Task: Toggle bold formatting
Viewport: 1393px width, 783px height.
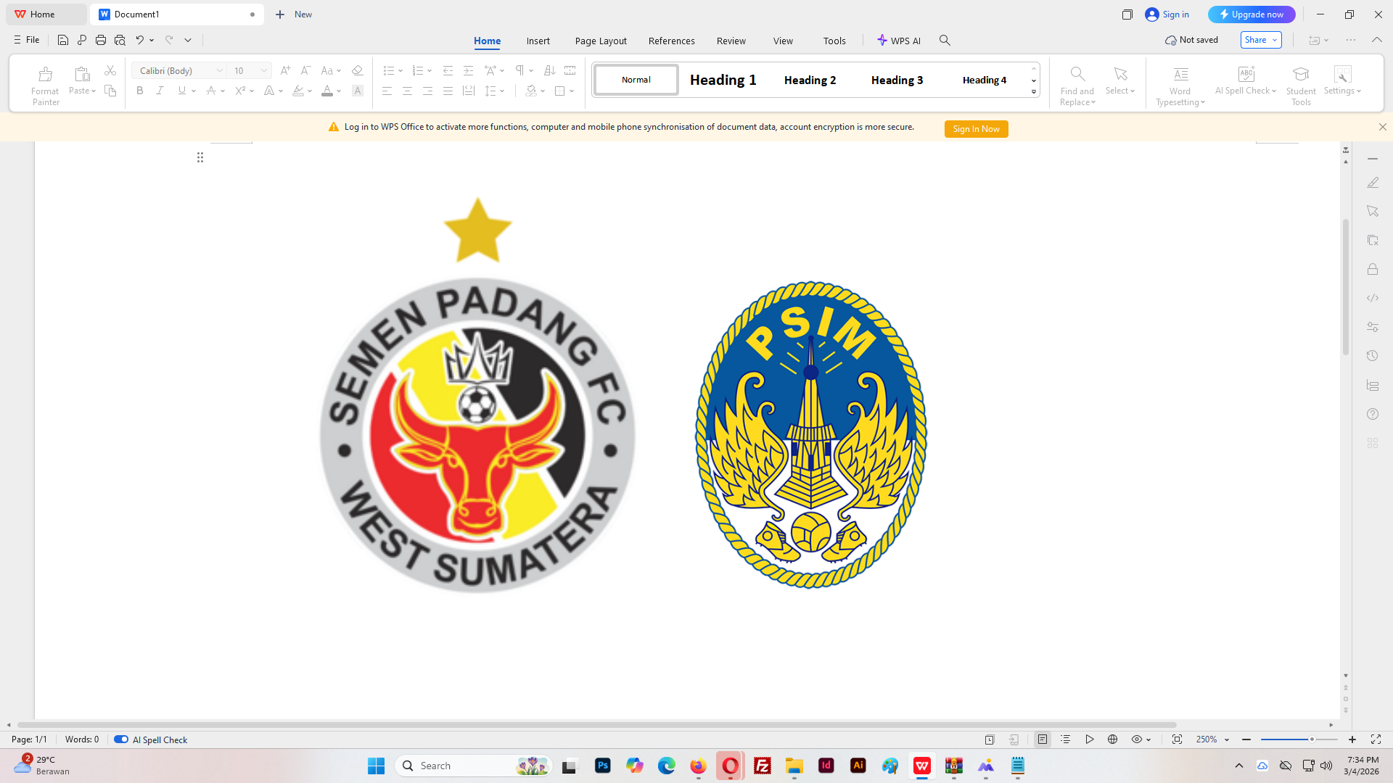Action: [140, 91]
